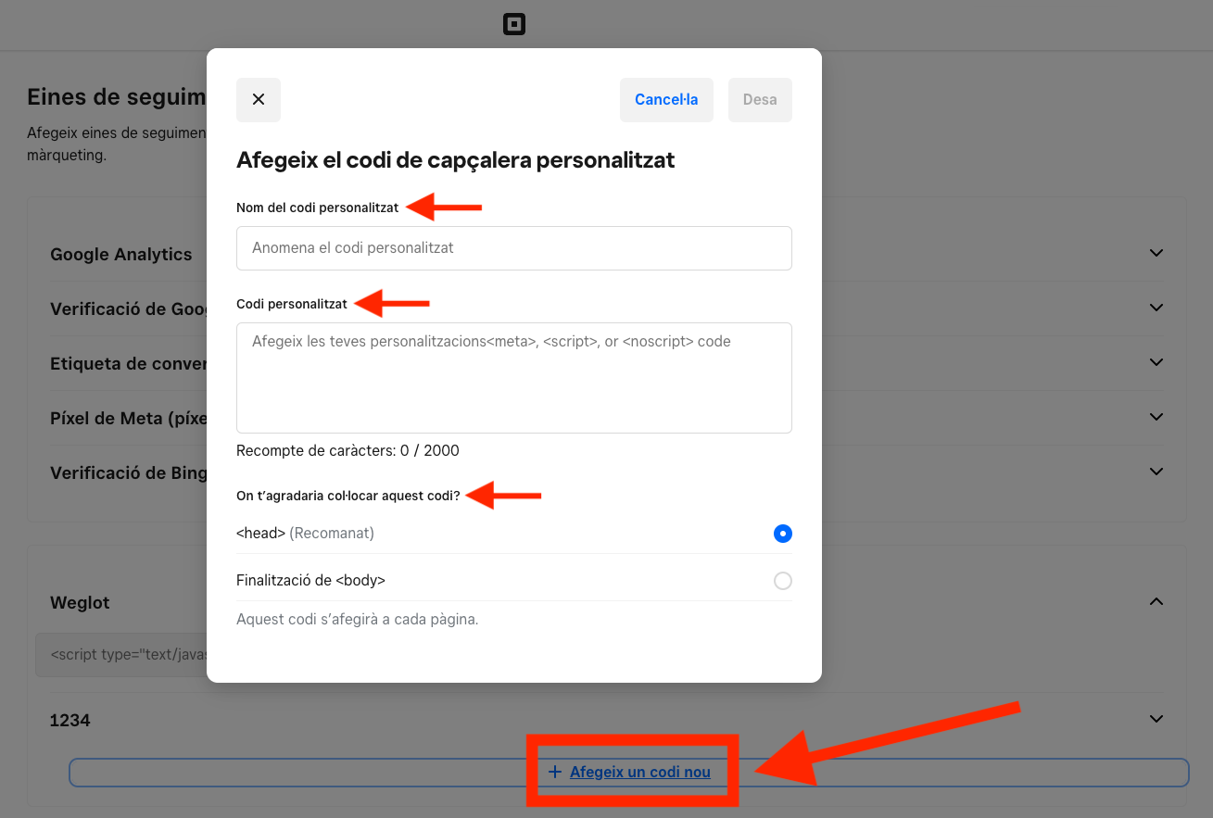Click the Square logo at top
This screenshot has width=1213, height=818.
(x=514, y=25)
